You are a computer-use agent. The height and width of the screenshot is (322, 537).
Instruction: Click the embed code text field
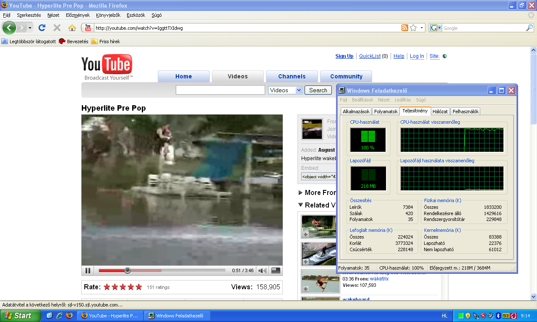coord(319,177)
